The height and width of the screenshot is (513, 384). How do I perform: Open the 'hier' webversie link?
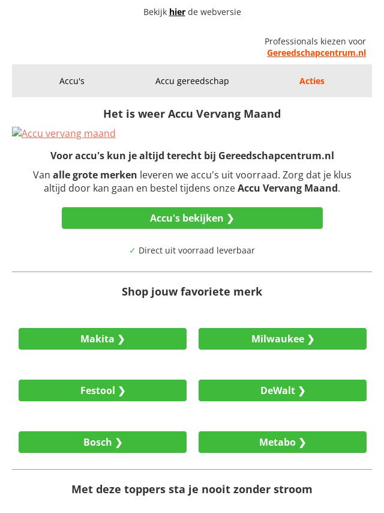(x=177, y=12)
